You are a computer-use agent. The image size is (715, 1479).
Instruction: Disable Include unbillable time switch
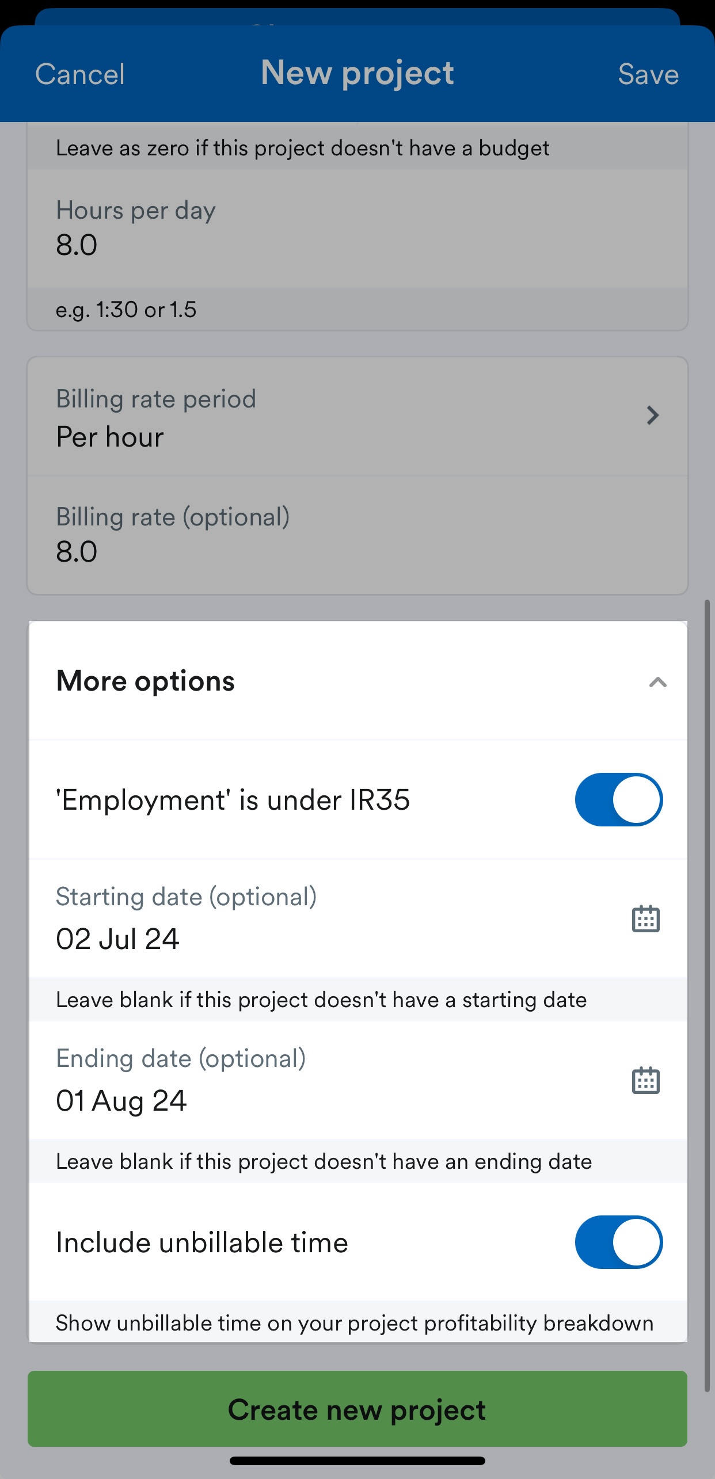[619, 1242]
